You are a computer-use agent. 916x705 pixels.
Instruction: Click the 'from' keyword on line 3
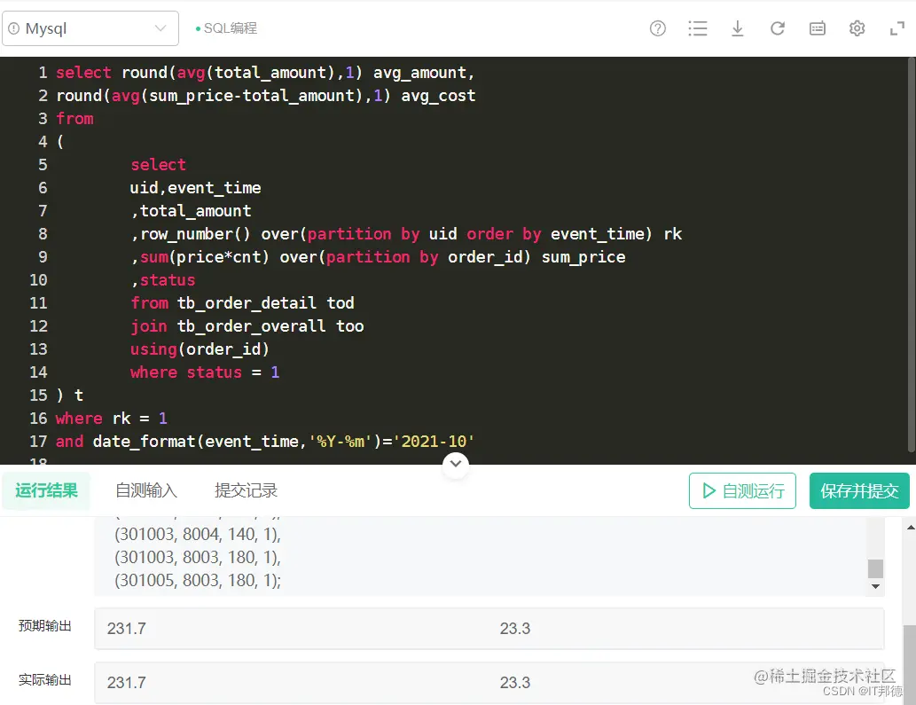(x=74, y=119)
